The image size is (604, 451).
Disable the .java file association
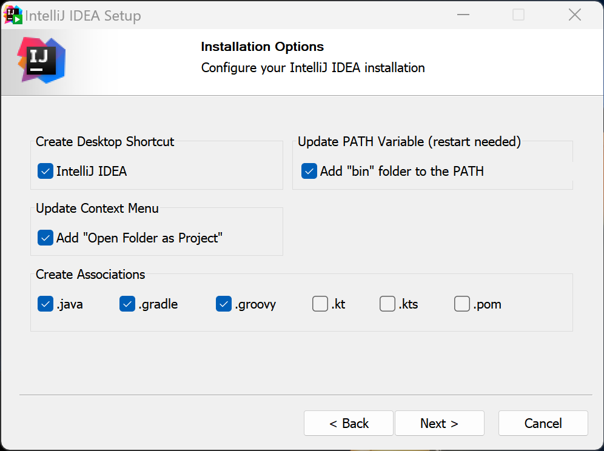pyautogui.click(x=45, y=304)
